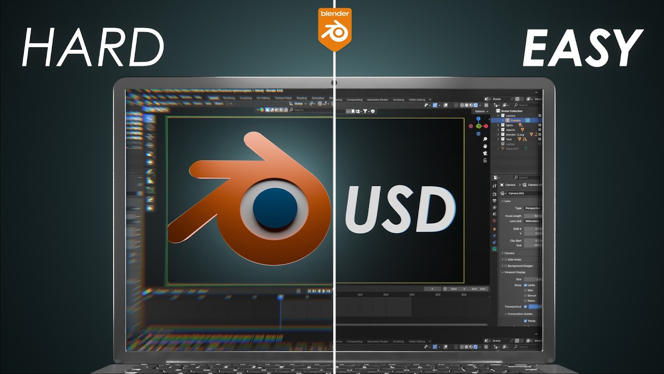Open the orange Object properties tab

tap(494, 229)
